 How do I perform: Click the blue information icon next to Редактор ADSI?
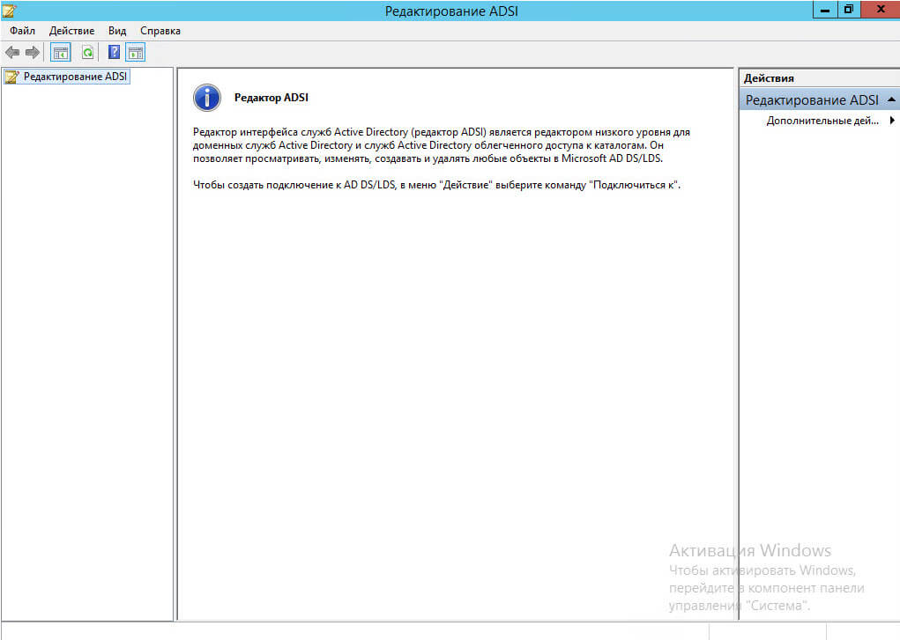click(206, 98)
